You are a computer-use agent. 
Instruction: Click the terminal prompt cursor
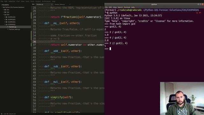coord(110,49)
